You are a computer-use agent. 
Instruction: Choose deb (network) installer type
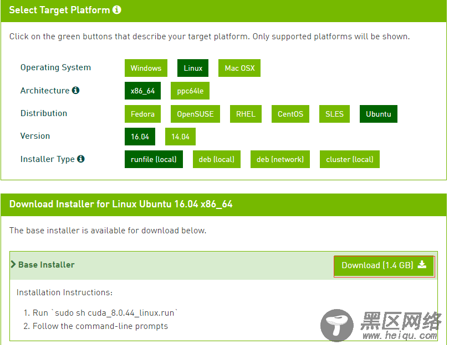[x=280, y=159]
